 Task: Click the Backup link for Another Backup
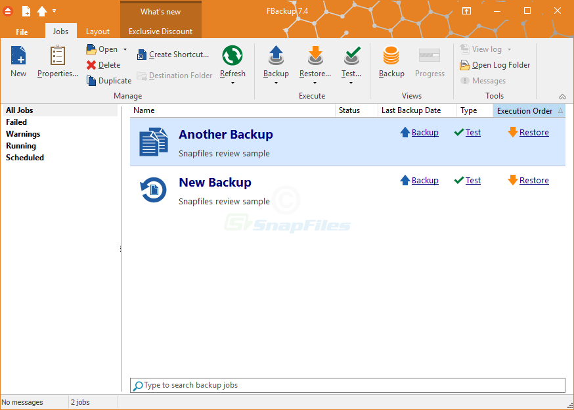point(425,133)
